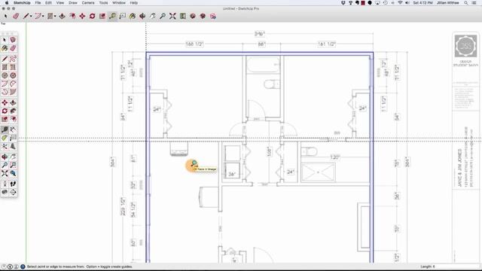Choose the Arc tool in top toolbar
Viewport: 482px width, 271px height.
click(x=38, y=16)
